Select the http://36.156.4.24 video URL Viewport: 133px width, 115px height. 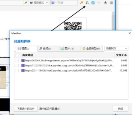pos(69,60)
